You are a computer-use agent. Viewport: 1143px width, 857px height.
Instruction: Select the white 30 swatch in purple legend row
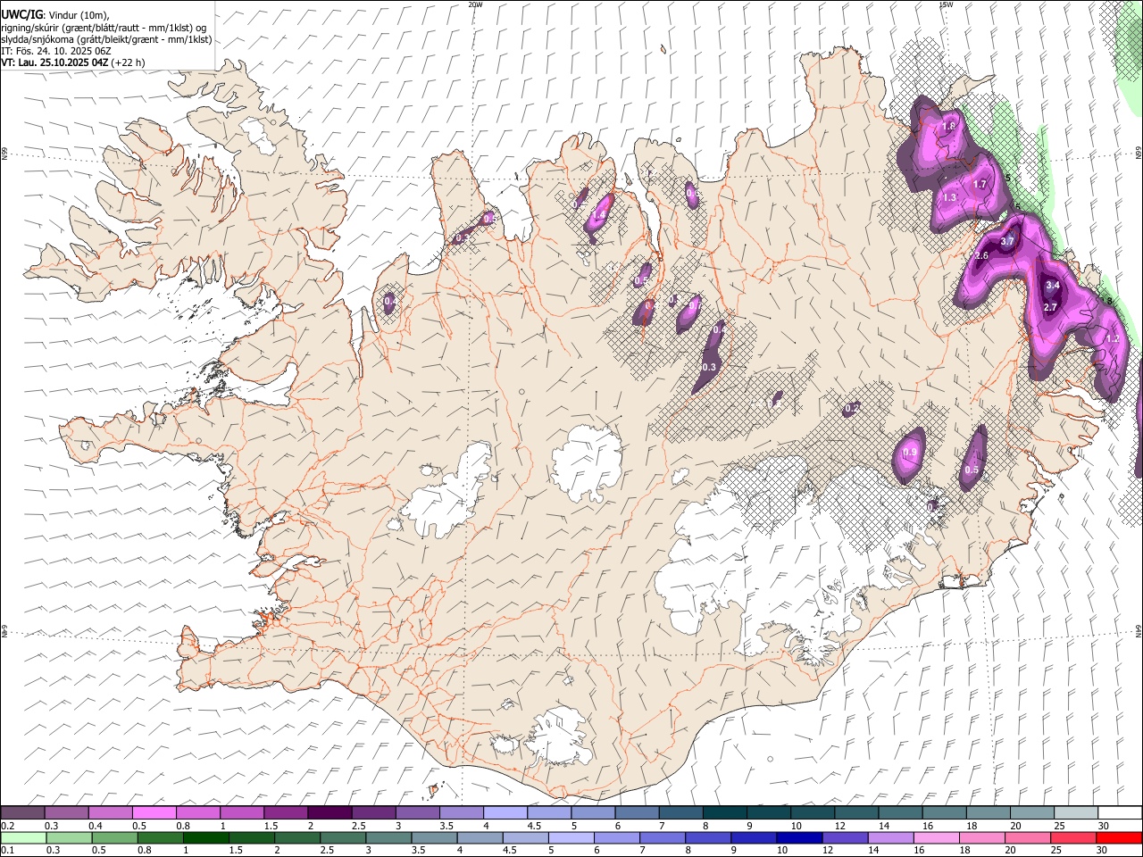pos(1118,813)
